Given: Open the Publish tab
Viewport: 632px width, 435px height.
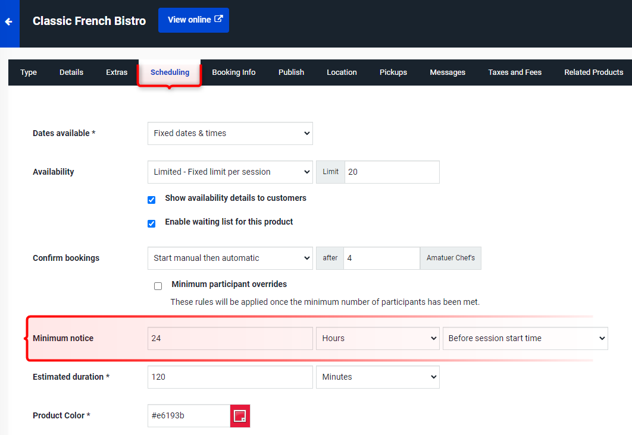Looking at the screenshot, I should pyautogui.click(x=291, y=72).
